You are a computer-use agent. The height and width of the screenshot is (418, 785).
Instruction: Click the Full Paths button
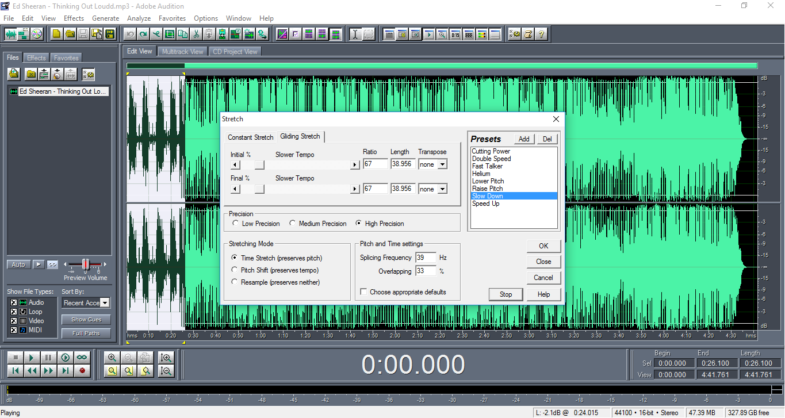pyautogui.click(x=86, y=333)
